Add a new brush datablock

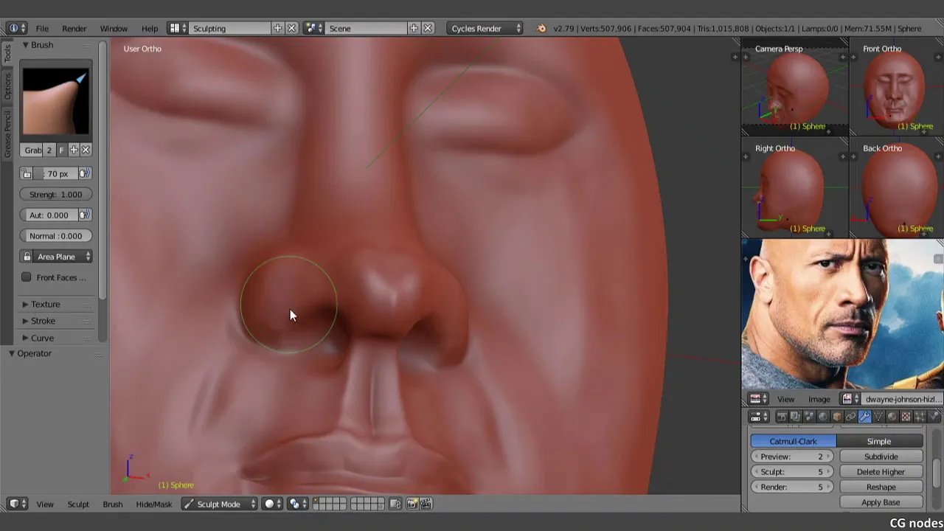pyautogui.click(x=74, y=150)
